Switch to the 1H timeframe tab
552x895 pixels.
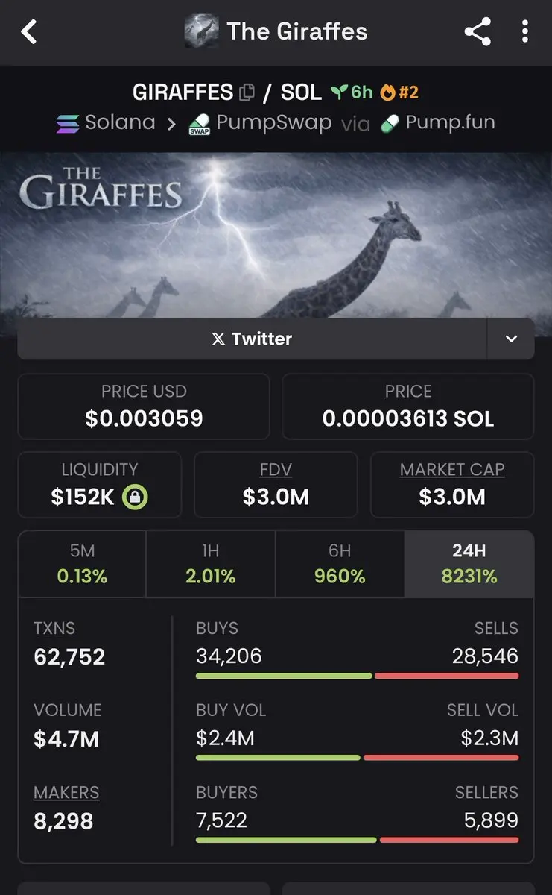[x=211, y=564]
